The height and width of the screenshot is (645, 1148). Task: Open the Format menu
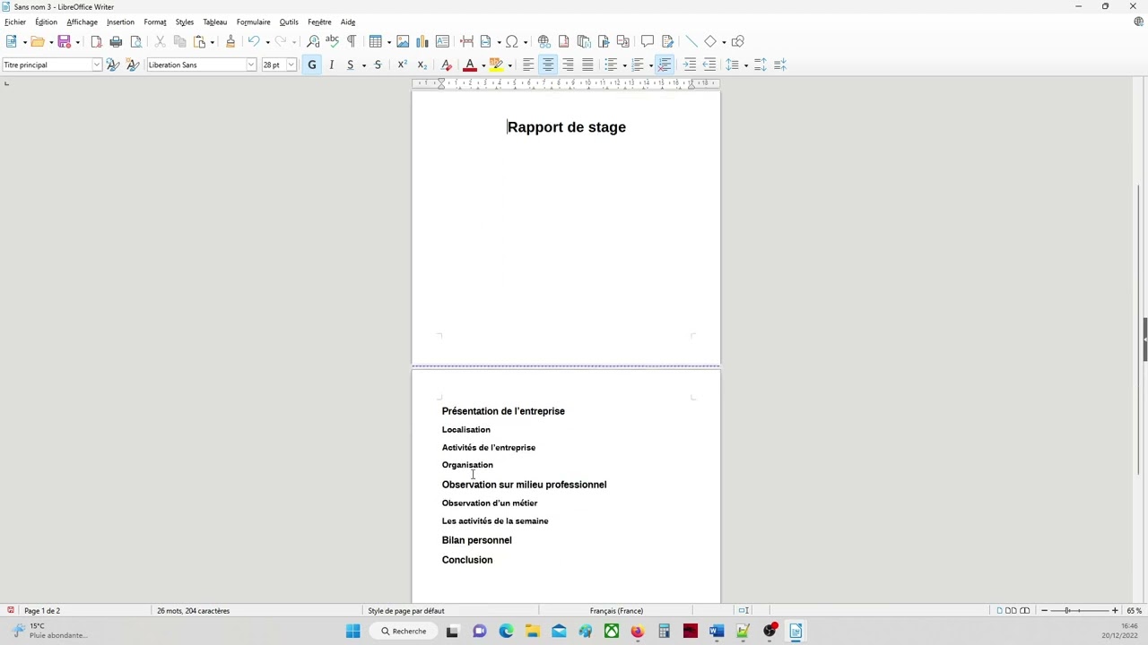point(155,21)
